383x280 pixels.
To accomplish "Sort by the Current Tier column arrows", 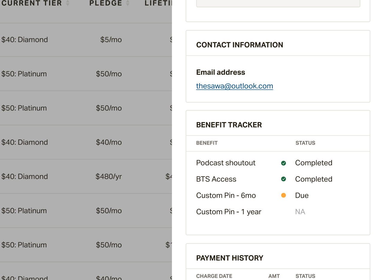I will (x=68, y=3).
